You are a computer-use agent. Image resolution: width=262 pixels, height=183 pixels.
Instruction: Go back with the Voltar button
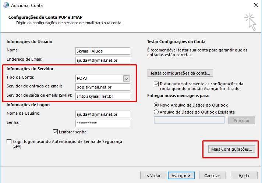pyautogui.click(x=153, y=176)
